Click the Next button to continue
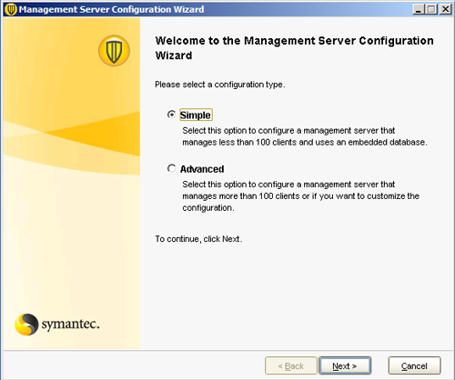 click(x=345, y=365)
